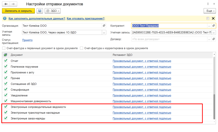218x132 pixels.
Task: Close the yellow info banner
Action: pyautogui.click(x=213, y=18)
